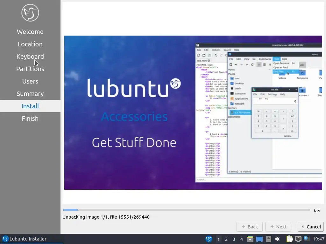The height and width of the screenshot is (244, 326).
Task: Switch to virtual desktop 4
Action: [x=242, y=239]
